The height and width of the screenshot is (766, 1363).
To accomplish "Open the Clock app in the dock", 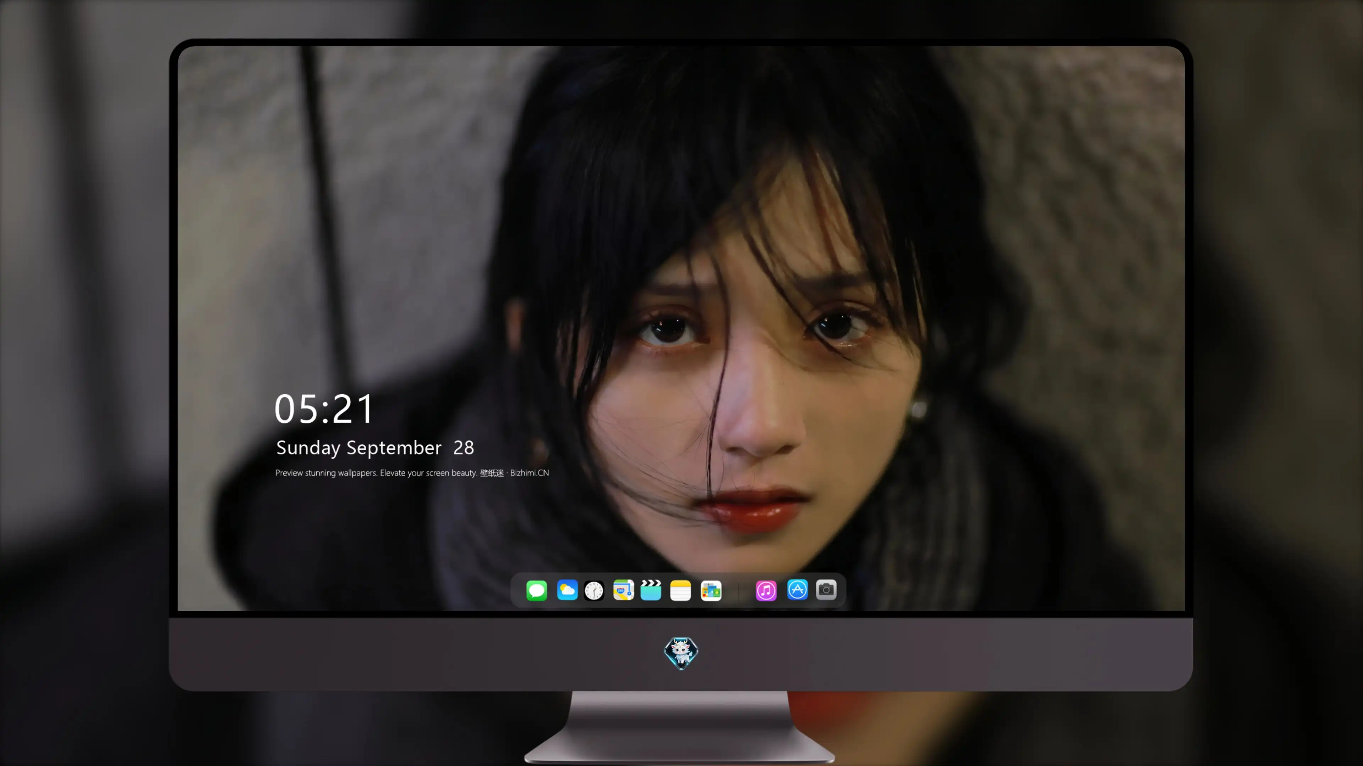I will tap(594, 590).
